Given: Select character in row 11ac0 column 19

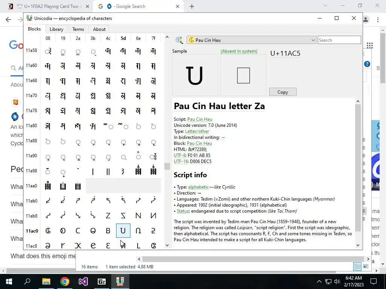Looking at the screenshot, I should [63, 231].
